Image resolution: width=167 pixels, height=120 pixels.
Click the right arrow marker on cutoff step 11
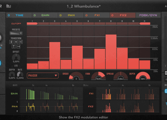[145, 24]
